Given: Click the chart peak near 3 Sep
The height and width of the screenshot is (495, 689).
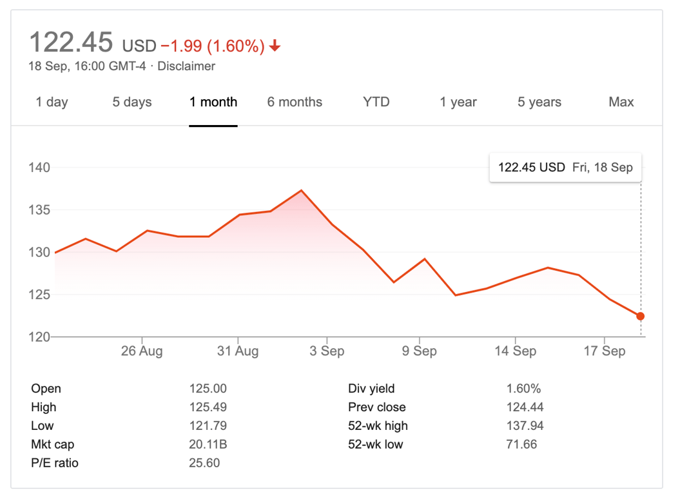Looking at the screenshot, I should 301,190.
